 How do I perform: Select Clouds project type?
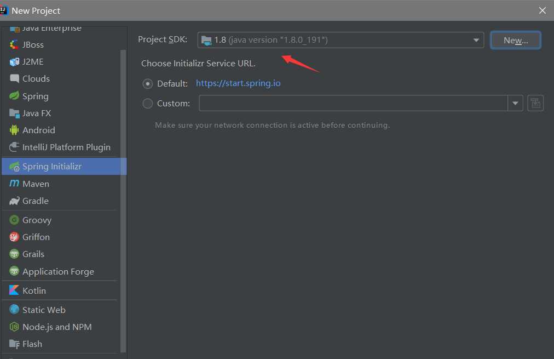61,78
